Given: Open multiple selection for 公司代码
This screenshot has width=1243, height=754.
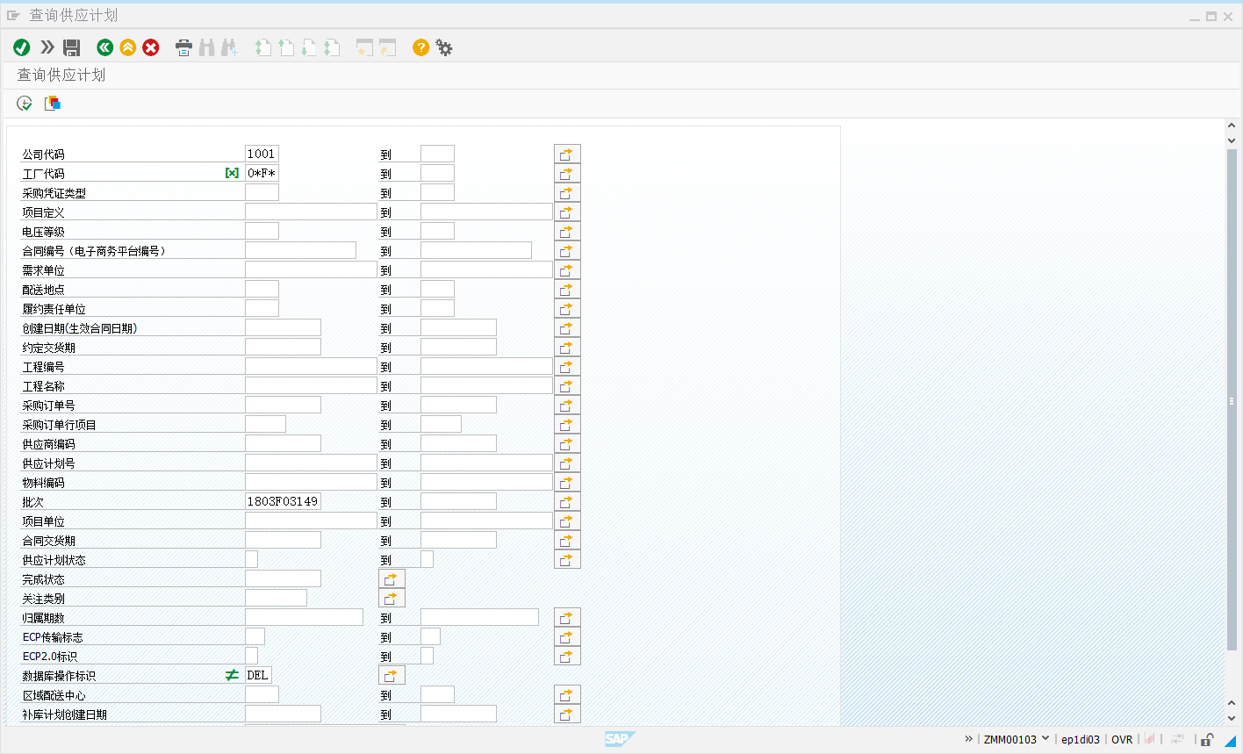Looking at the screenshot, I should 567,154.
